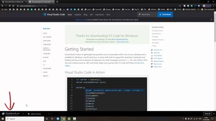Click the URL address bar
This screenshot has width=216, height=121.
pos(97,6)
